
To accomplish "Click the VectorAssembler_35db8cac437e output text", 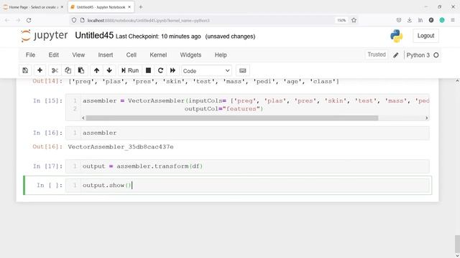I will coord(121,146).
